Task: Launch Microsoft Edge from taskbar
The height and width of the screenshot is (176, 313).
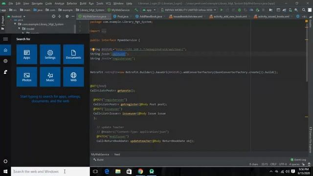Action: pyautogui.click(x=107, y=172)
